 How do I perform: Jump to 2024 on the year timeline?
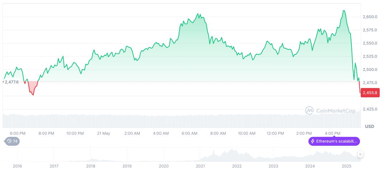pos(310,166)
